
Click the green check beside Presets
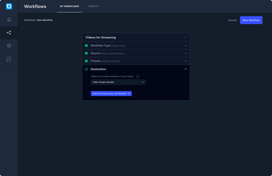coord(86,61)
